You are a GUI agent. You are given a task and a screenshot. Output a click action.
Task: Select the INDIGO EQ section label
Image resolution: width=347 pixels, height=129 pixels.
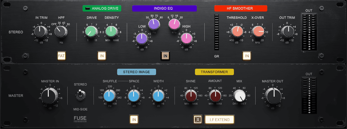pyautogui.click(x=164, y=8)
